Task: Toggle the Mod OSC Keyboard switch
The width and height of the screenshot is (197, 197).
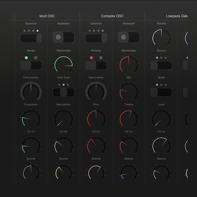Action: pyautogui.click(x=64, y=37)
